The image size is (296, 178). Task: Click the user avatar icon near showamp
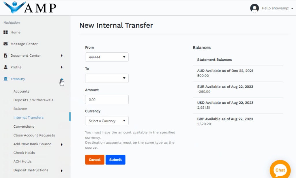click(254, 8)
